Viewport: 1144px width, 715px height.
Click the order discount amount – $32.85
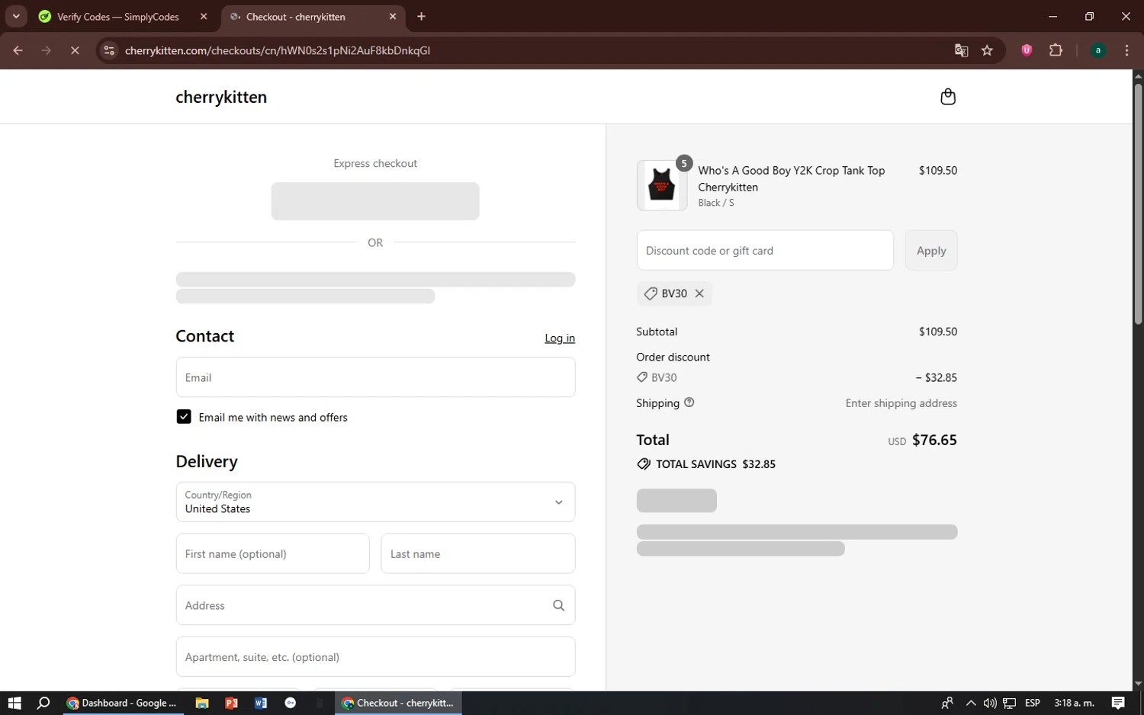pos(937,377)
